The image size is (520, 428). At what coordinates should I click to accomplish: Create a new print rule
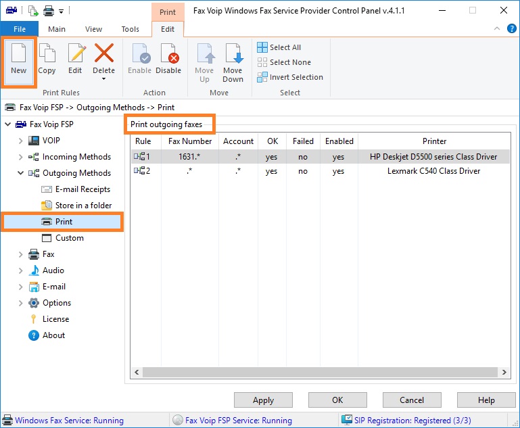click(18, 62)
